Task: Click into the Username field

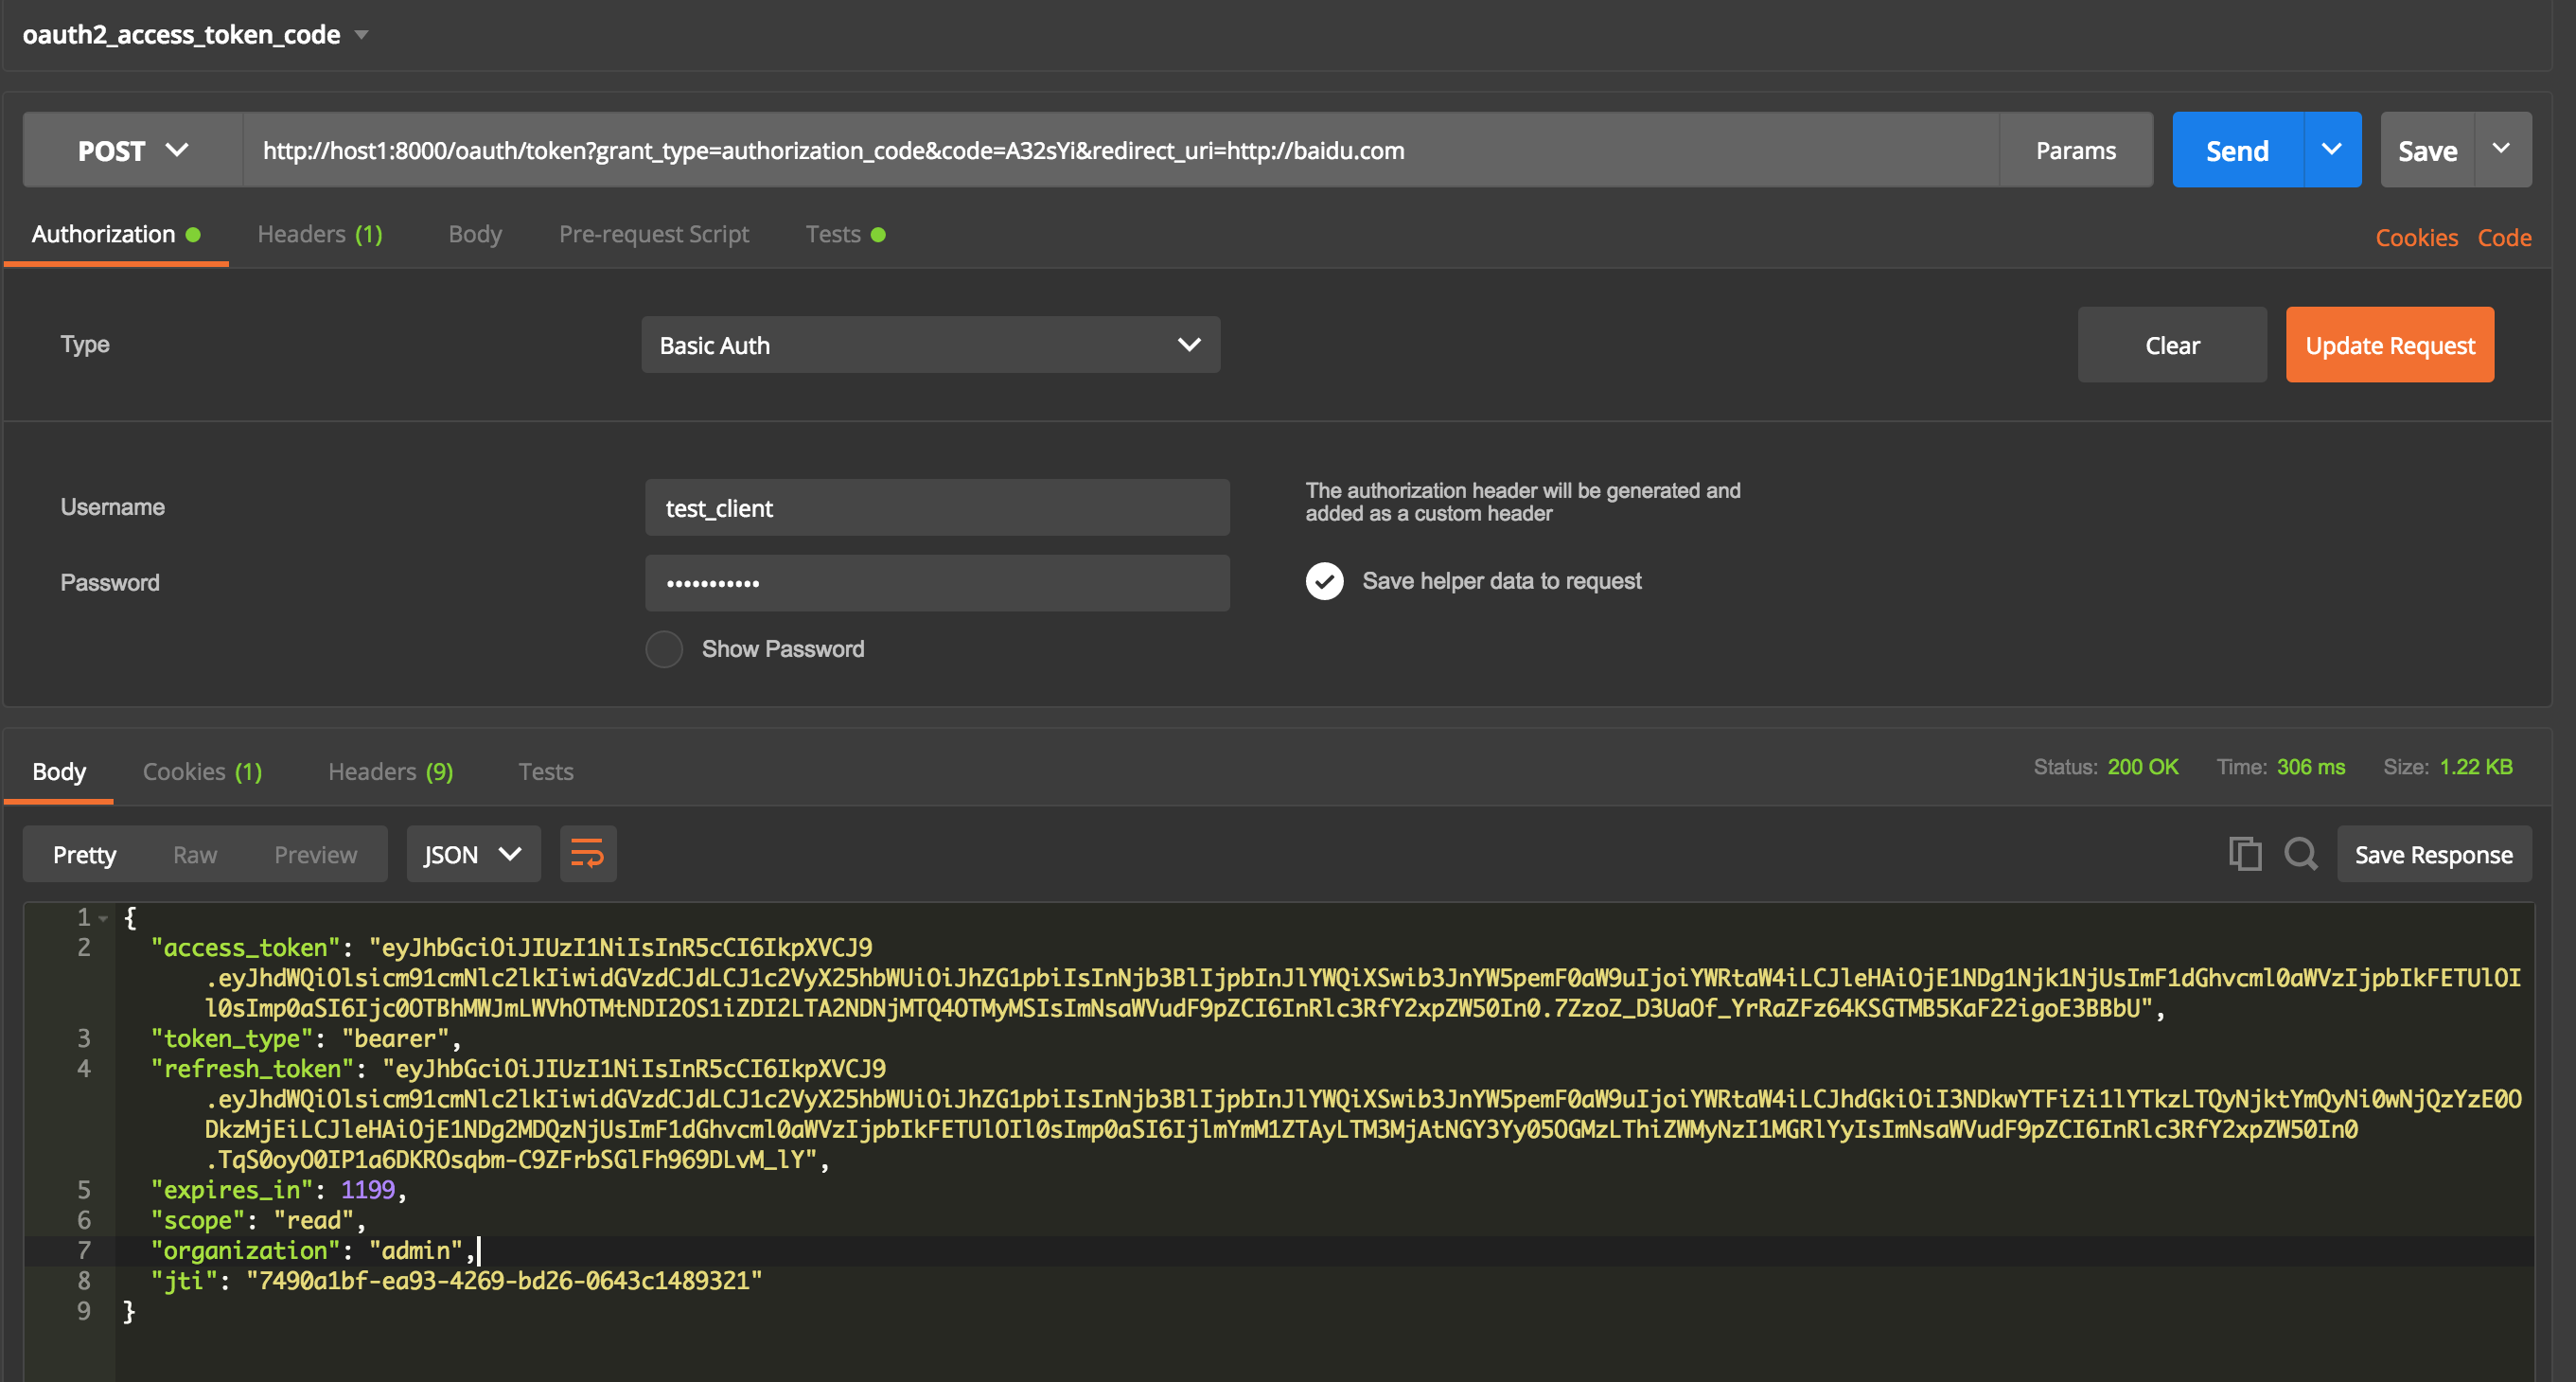Action: [x=936, y=508]
